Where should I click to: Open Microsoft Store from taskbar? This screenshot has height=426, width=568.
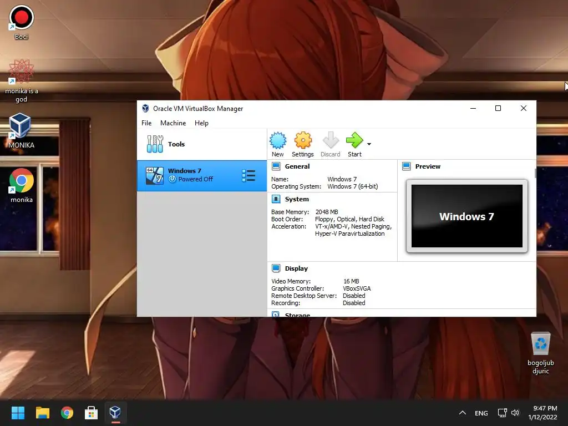tap(92, 413)
